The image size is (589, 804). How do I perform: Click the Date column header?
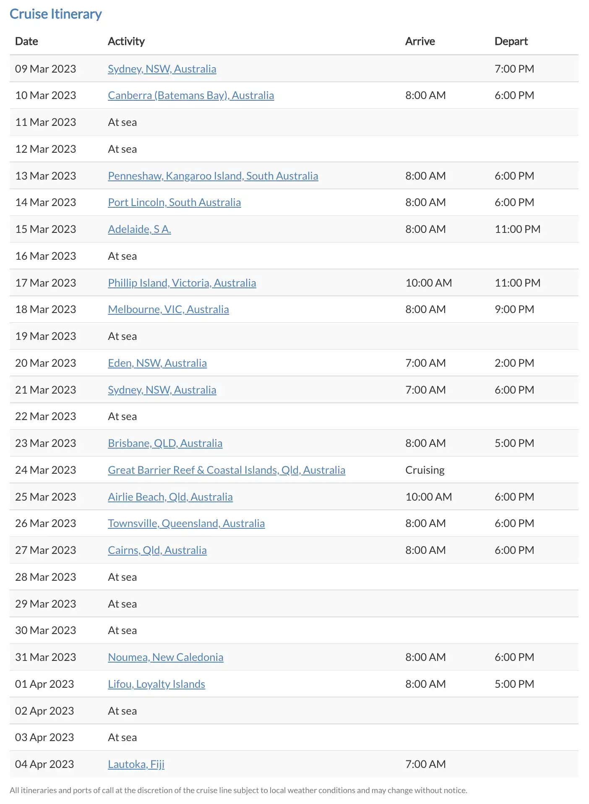point(26,41)
